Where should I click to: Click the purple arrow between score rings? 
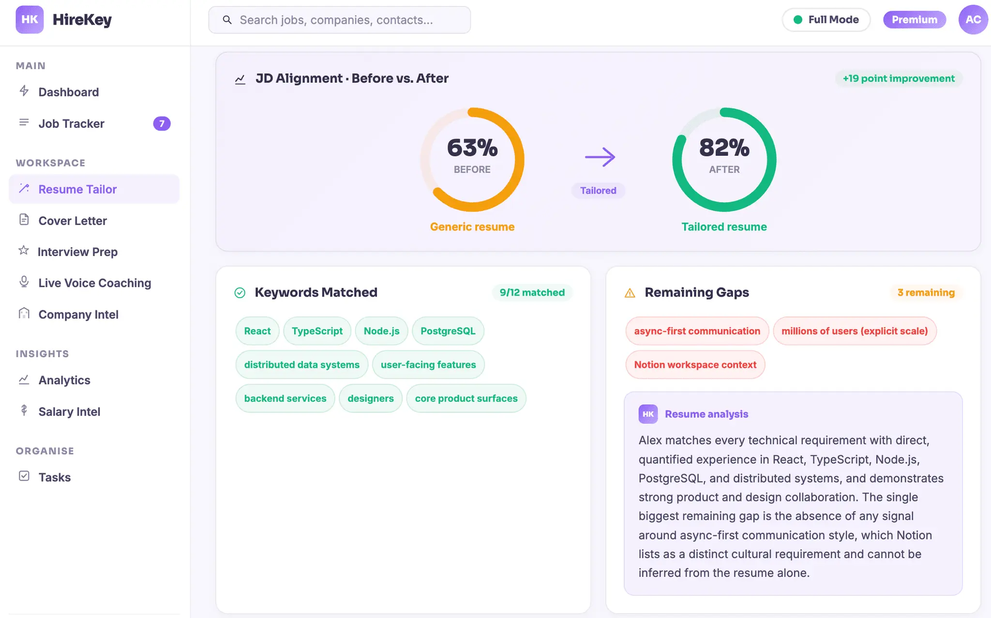tap(600, 157)
